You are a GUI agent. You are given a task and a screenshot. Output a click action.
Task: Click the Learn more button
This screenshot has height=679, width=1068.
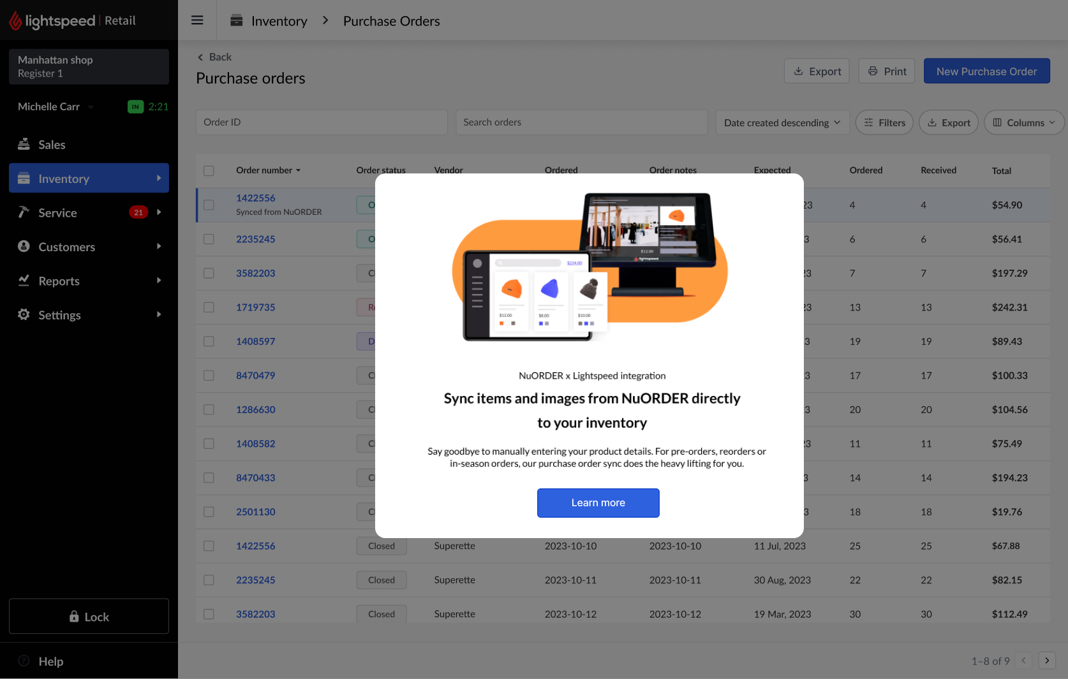coord(598,502)
